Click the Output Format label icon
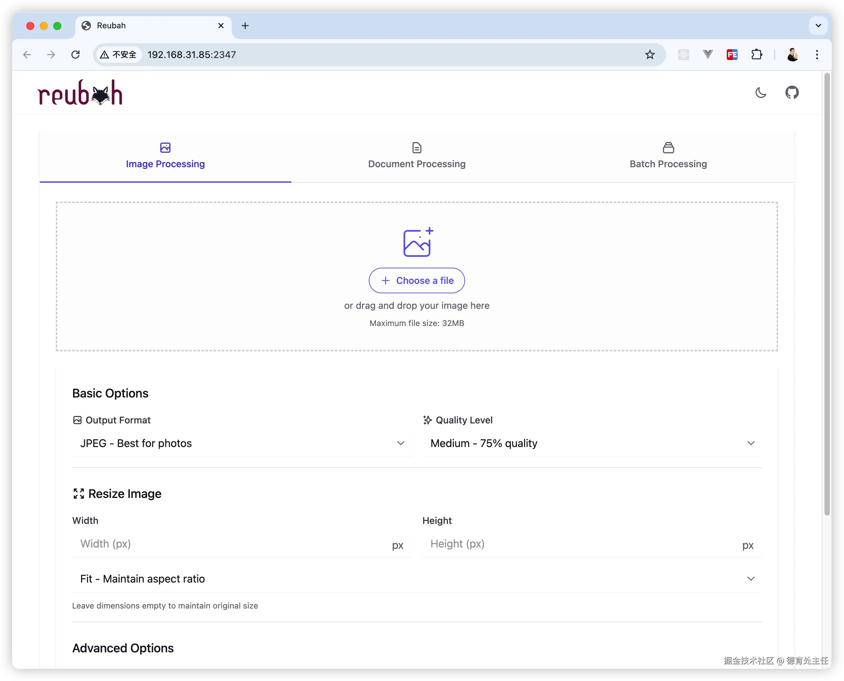 tap(77, 420)
